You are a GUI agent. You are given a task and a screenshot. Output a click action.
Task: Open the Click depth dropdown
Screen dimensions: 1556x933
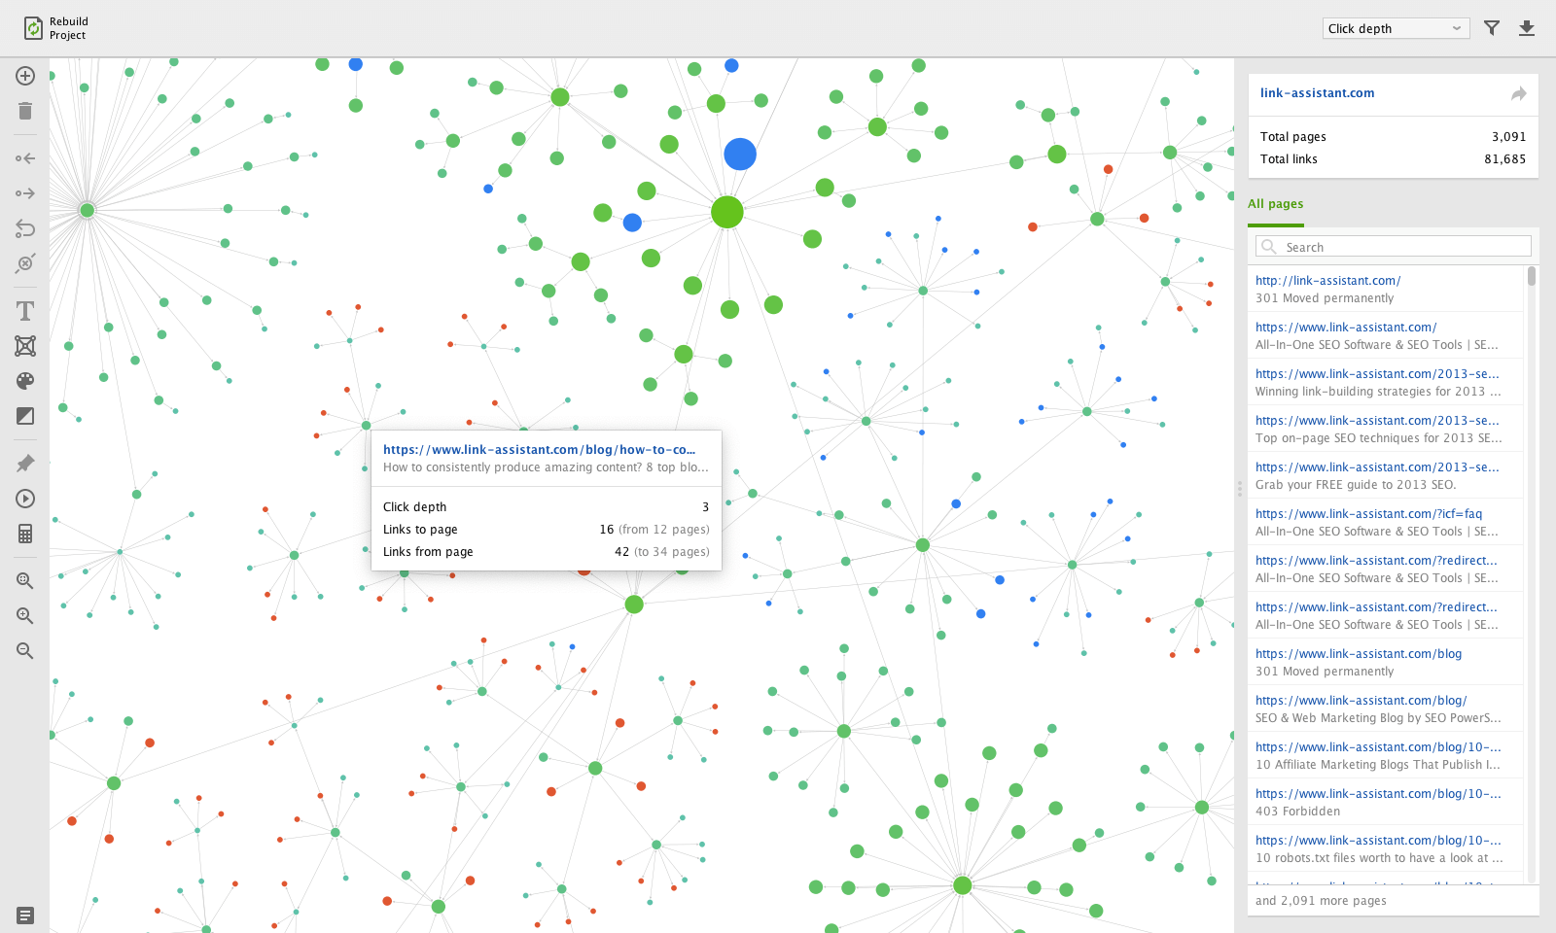(1396, 28)
